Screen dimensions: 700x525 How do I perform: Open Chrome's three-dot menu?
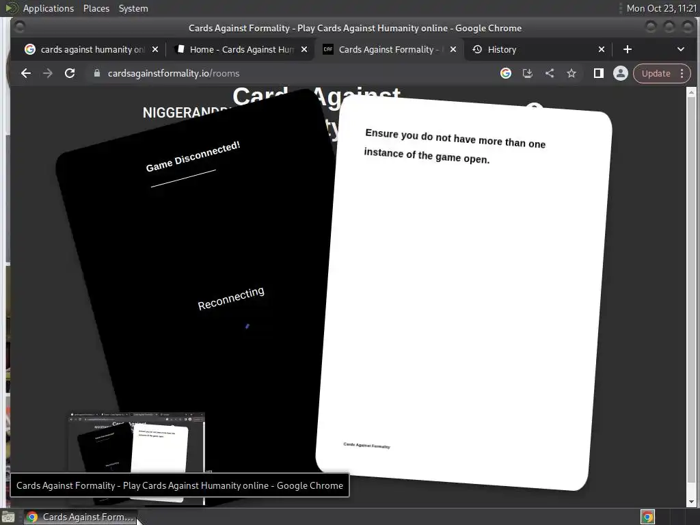pos(682,74)
